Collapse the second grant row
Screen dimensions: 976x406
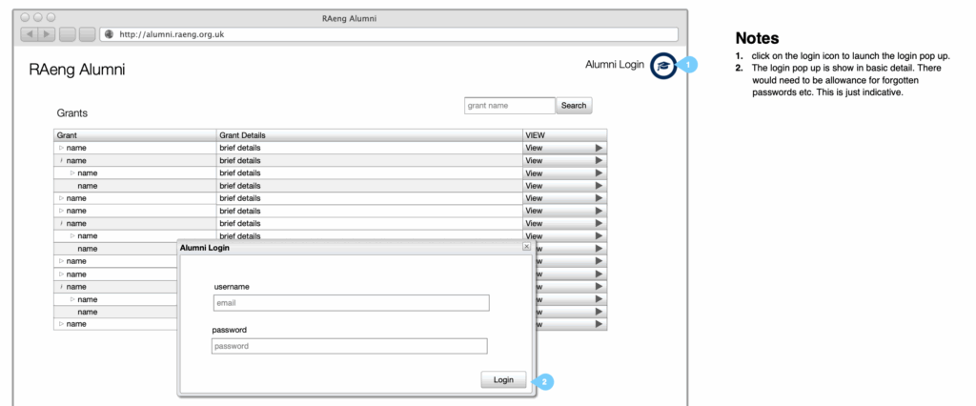pyautogui.click(x=62, y=161)
